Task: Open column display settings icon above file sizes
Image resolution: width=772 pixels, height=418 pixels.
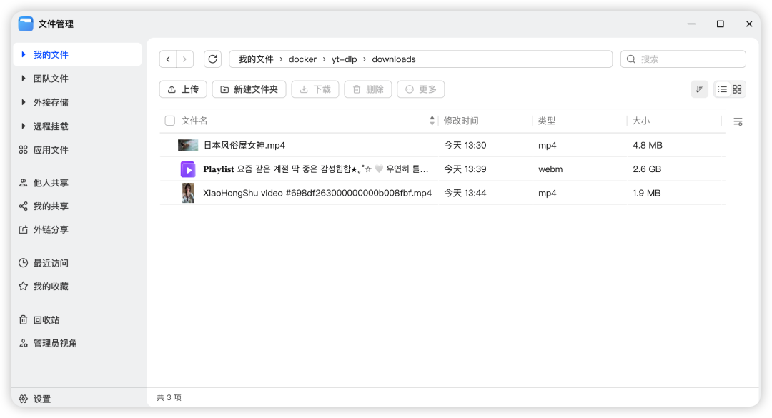Action: 738,121
